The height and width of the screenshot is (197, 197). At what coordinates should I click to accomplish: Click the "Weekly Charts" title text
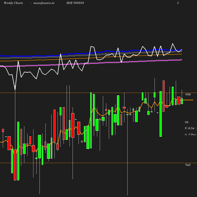(13, 3)
